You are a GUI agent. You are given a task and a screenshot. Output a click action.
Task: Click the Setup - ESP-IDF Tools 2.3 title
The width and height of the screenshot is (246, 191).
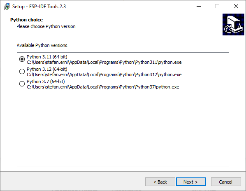[x=39, y=7]
